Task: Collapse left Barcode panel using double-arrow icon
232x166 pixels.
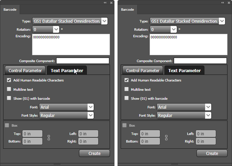Action: pyautogui.click(x=105, y=2)
